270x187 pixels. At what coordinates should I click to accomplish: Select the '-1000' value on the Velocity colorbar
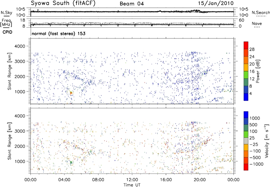pos(256,164)
